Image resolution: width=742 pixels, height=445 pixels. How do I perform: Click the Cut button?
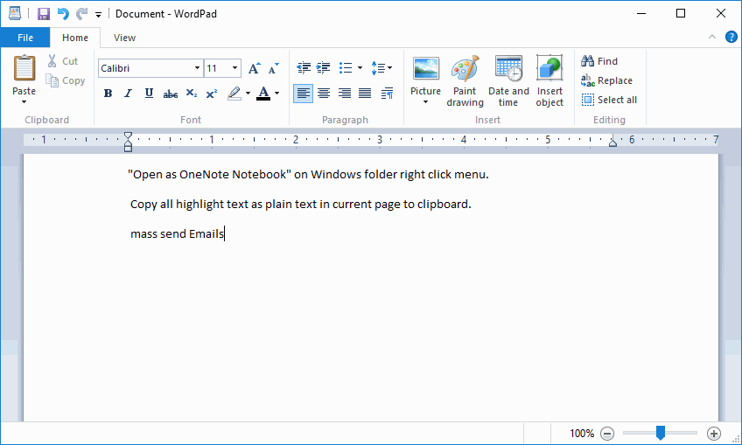tap(63, 61)
